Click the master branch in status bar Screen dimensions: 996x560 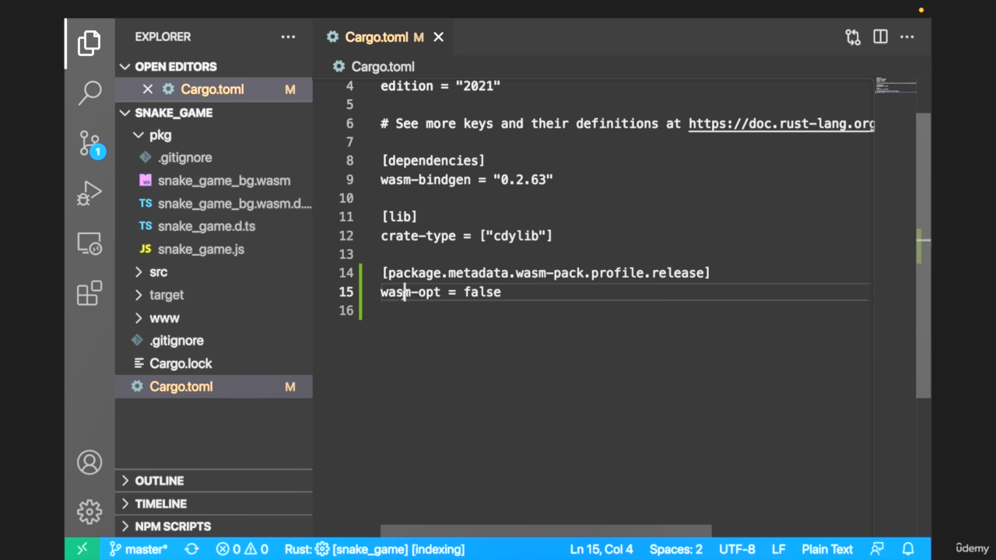pos(138,549)
